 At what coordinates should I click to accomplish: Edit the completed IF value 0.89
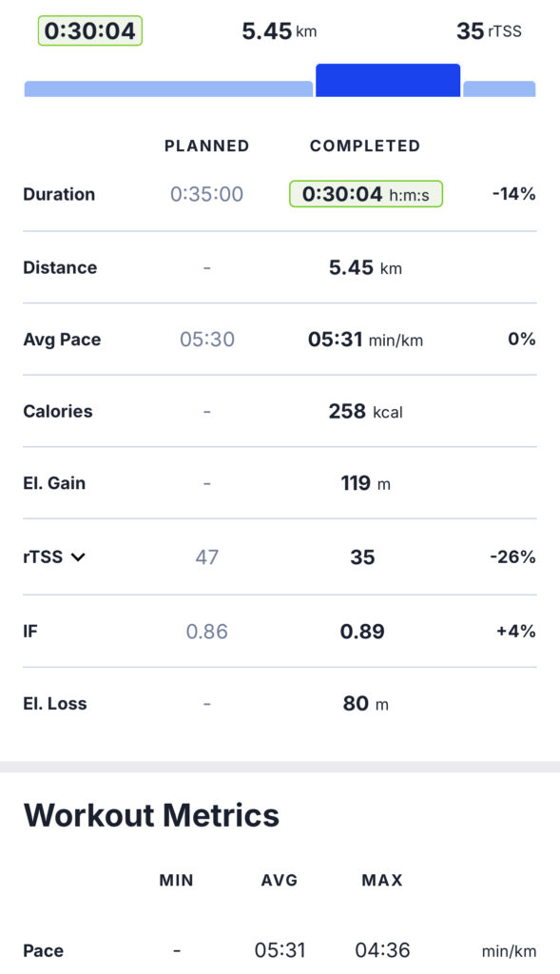pos(362,632)
